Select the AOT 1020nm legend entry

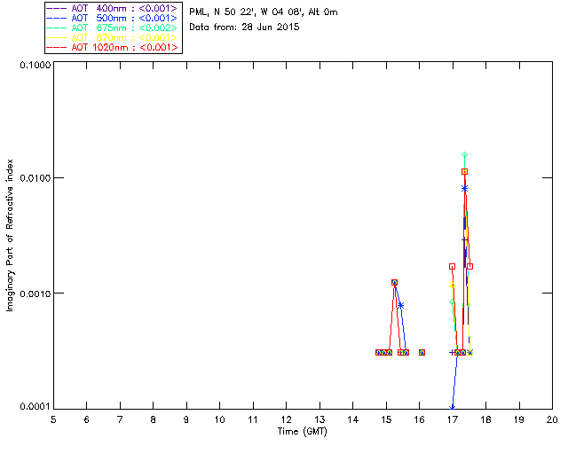pyautogui.click(x=113, y=47)
